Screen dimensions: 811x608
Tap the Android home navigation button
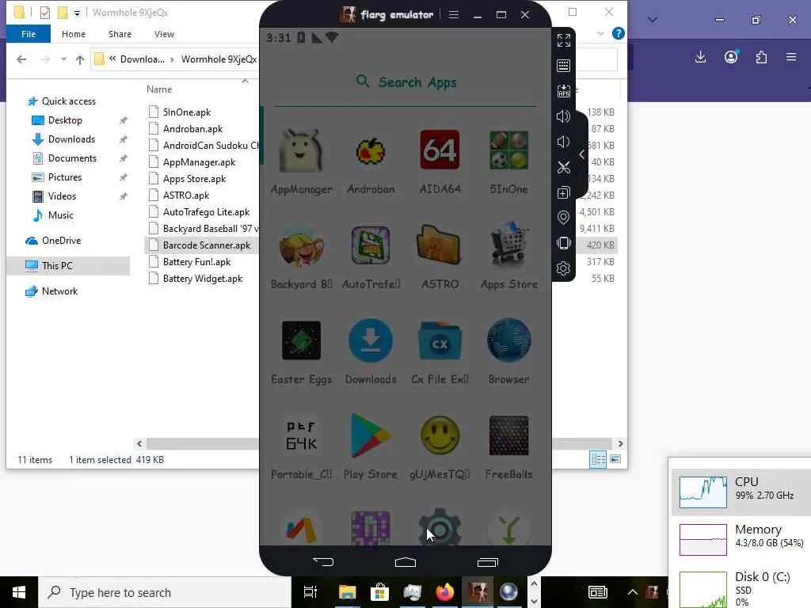[405, 562]
